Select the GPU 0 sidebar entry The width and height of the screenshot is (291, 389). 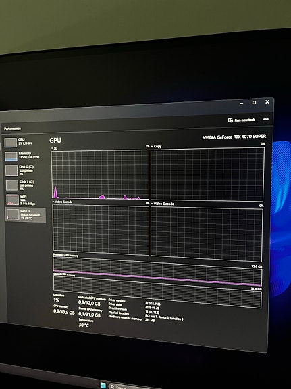pos(25,214)
